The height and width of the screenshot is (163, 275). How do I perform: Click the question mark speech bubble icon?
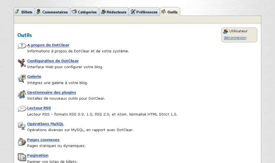click(22, 46)
